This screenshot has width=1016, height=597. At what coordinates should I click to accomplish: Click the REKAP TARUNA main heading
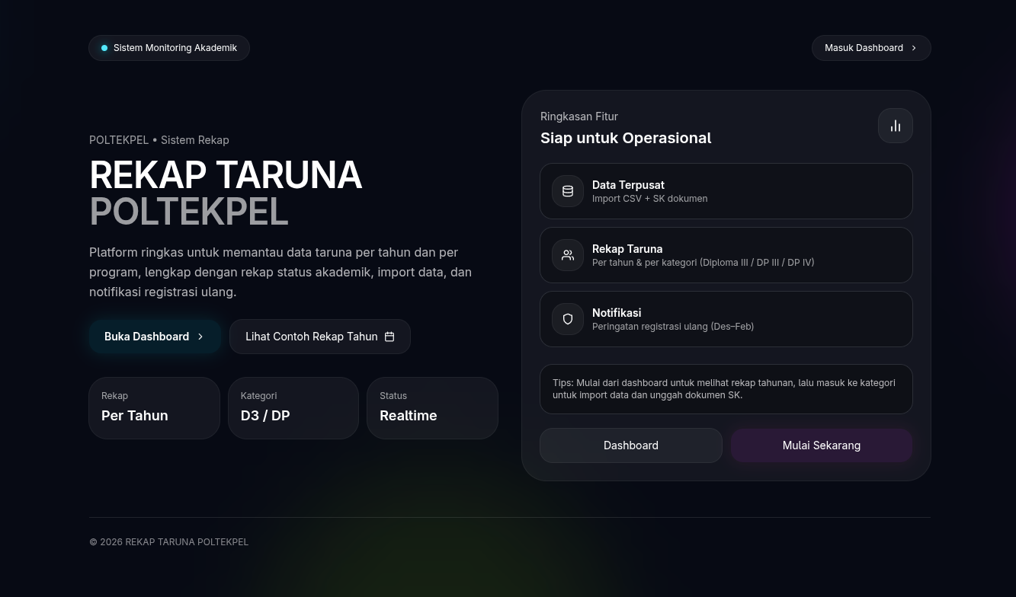click(226, 175)
